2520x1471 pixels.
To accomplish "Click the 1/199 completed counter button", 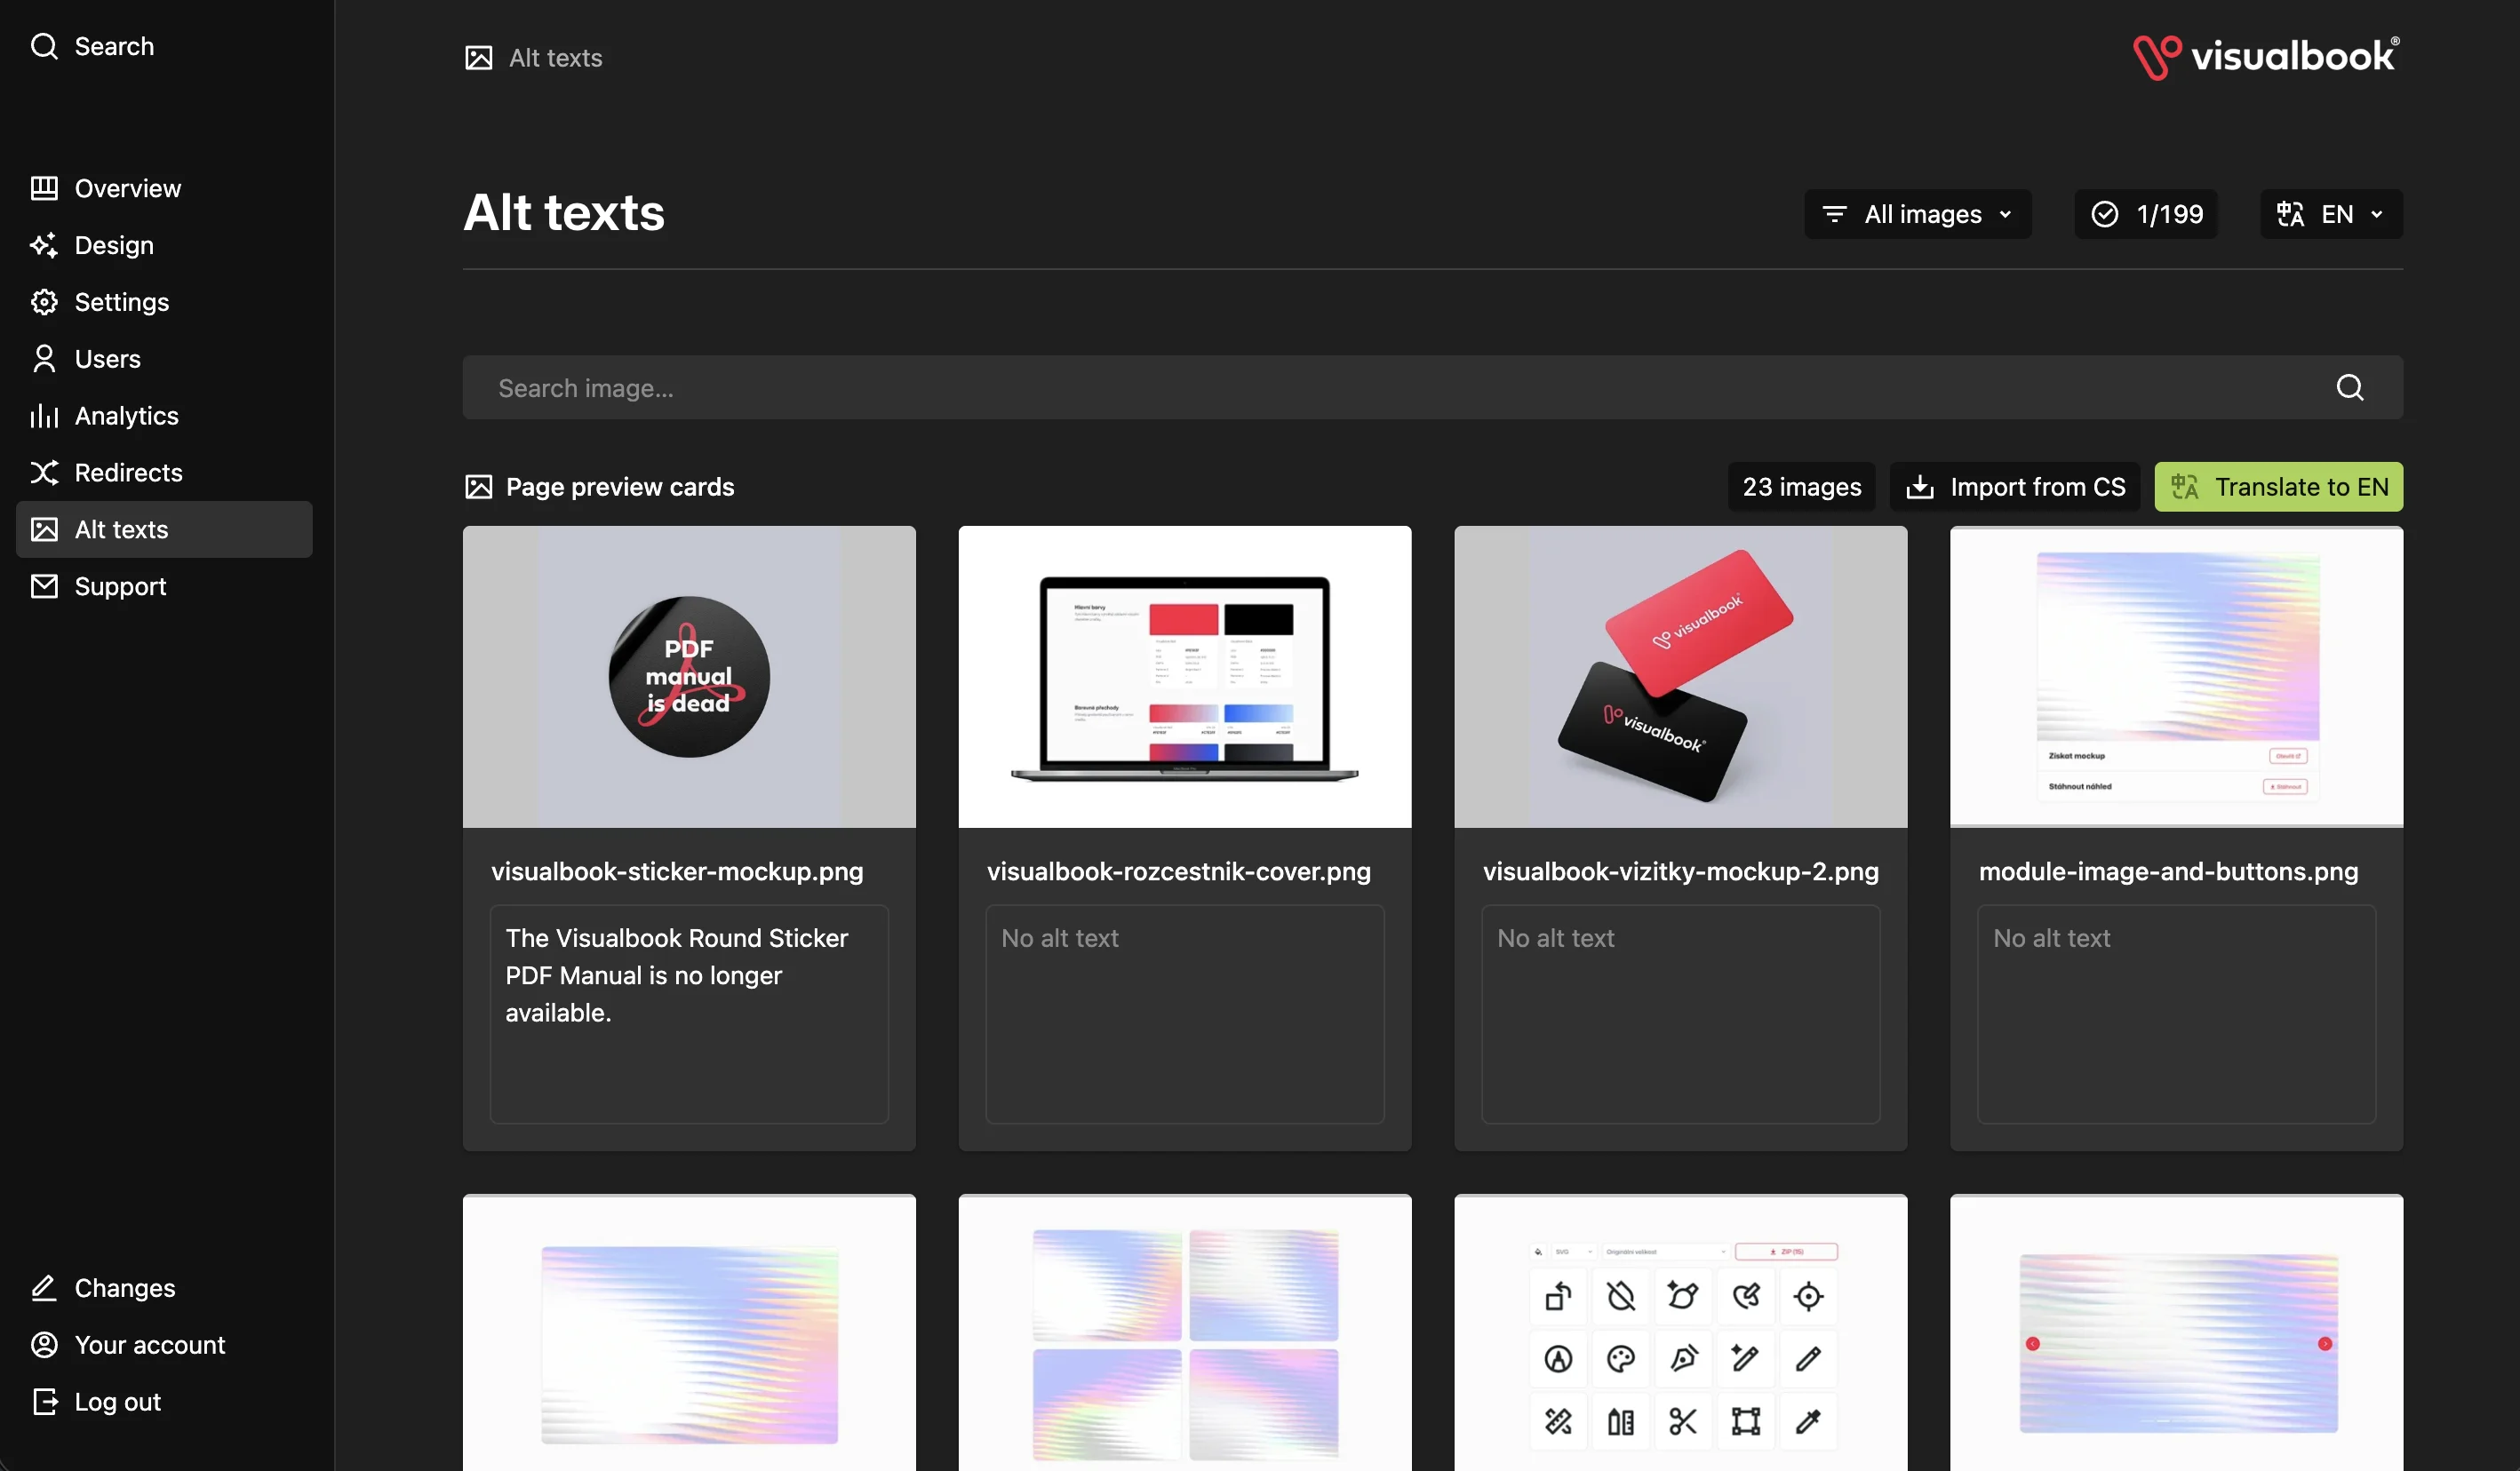I will [x=2145, y=214].
